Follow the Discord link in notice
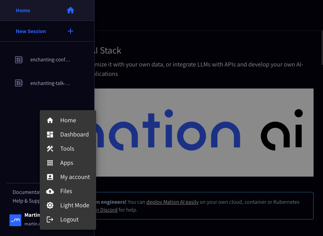Screen dimensions: 323x236 click(x=107, y=210)
